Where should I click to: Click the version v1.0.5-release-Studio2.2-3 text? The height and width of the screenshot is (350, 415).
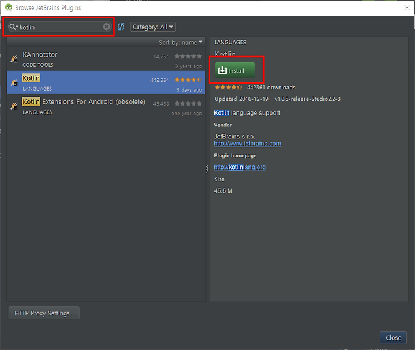(308, 99)
